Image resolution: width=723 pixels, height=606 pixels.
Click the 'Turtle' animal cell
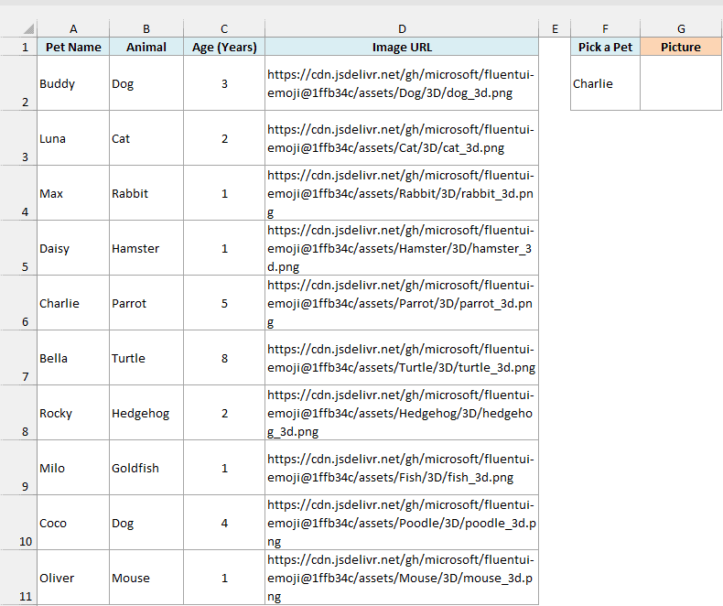point(146,357)
